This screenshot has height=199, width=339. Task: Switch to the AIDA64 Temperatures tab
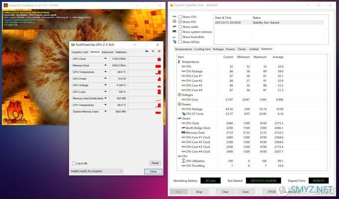point(183,49)
